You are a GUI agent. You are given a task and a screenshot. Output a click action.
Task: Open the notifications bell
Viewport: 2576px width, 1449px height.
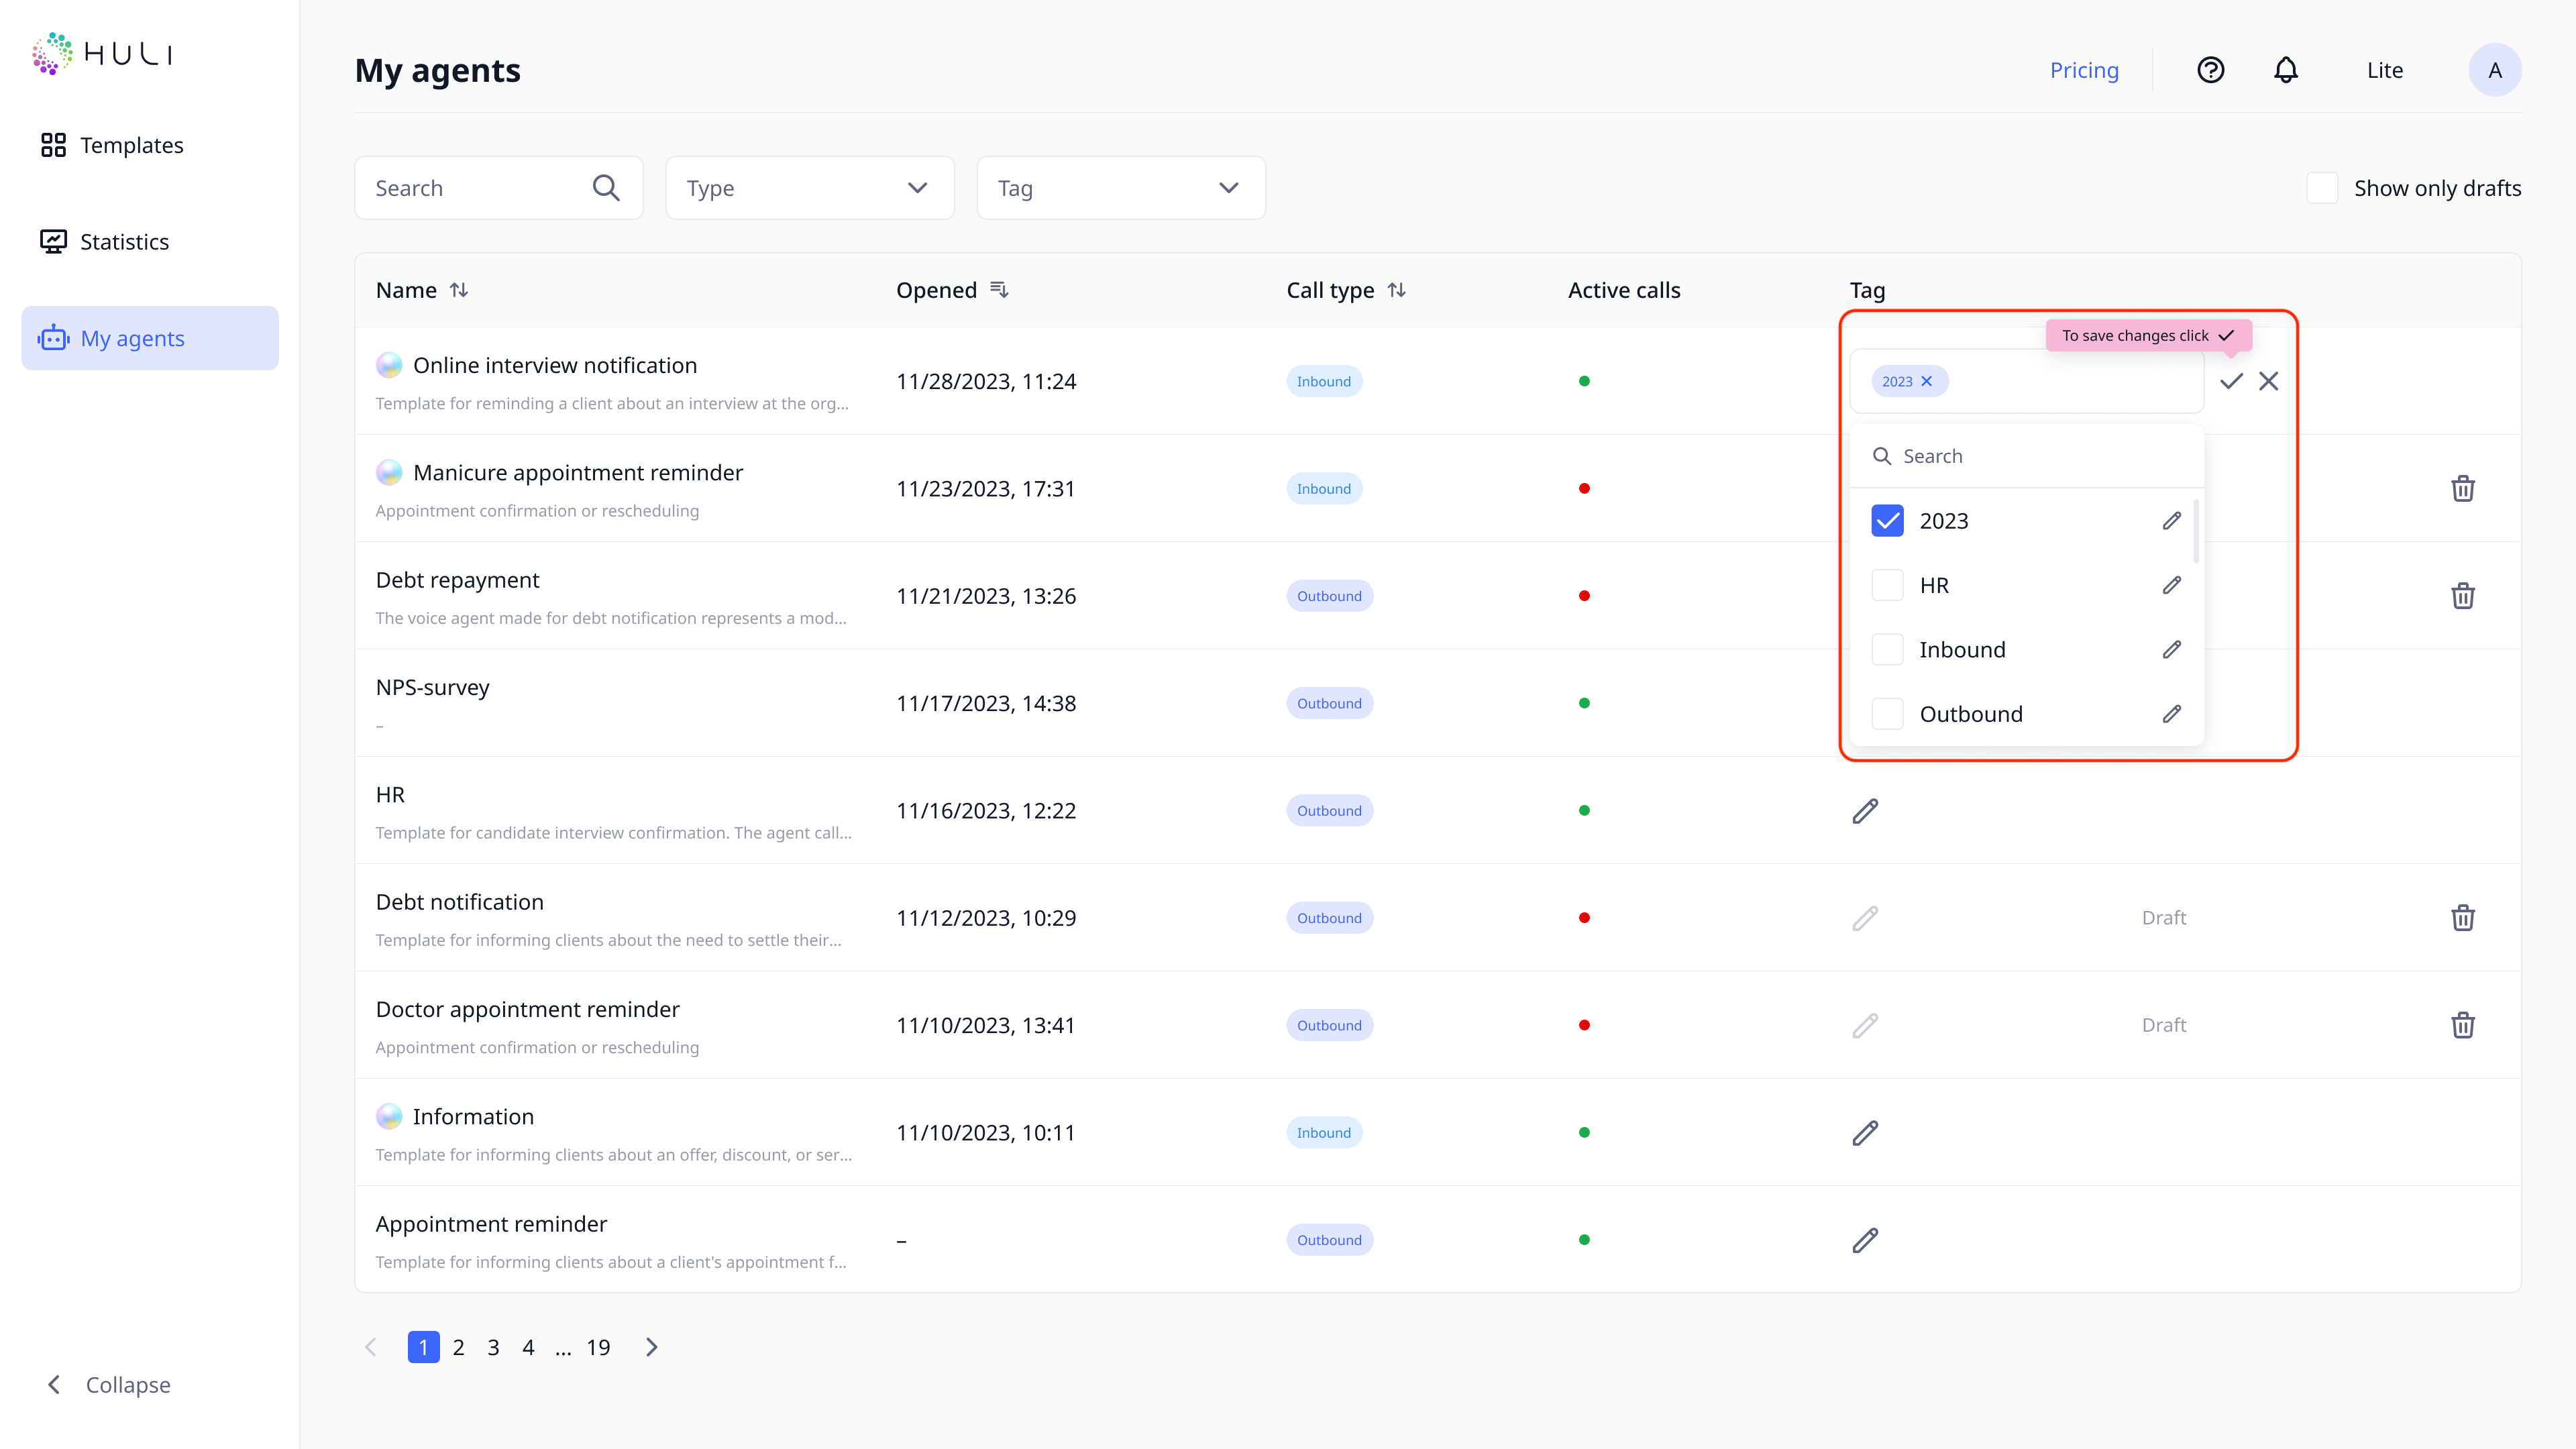(x=2285, y=70)
